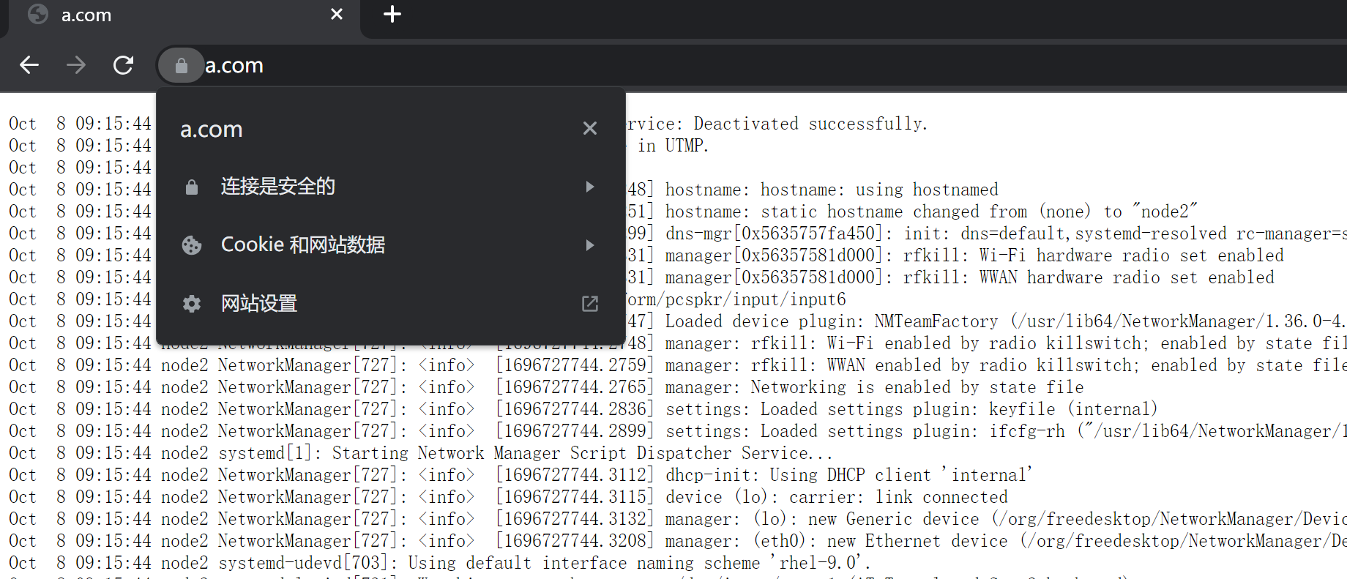Open a new tab with plus button
Screen dimensions: 1347x579
392,14
